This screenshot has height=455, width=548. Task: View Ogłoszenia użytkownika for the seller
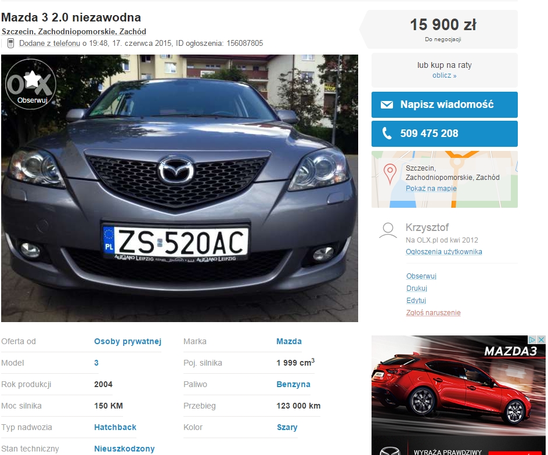[444, 252]
